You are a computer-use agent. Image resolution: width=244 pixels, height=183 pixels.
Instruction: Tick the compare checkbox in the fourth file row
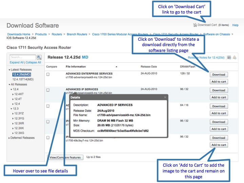(x=48, y=122)
